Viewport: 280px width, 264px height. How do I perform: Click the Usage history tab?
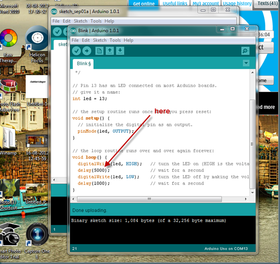237,4
